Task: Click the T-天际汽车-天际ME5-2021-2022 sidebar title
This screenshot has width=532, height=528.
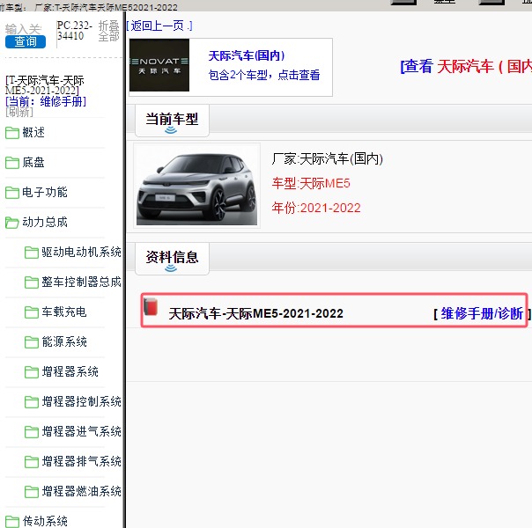Action: click(x=44, y=85)
